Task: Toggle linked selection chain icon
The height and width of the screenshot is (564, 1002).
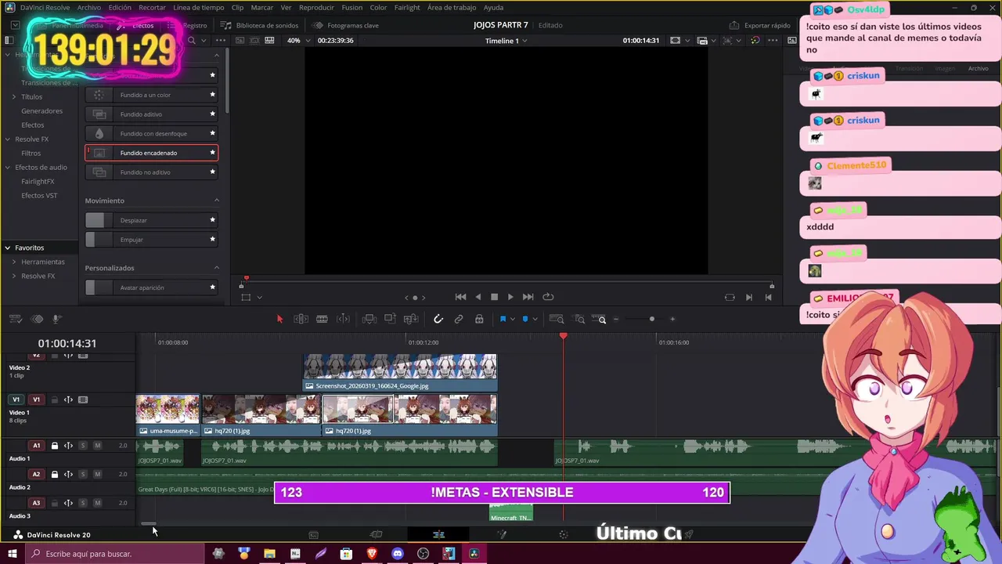Action: (459, 319)
